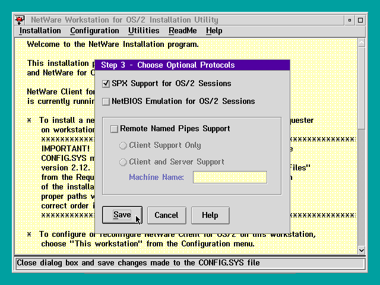This screenshot has height=285, width=380.
Task: Open the system menu icon in title bar
Action: (20, 20)
